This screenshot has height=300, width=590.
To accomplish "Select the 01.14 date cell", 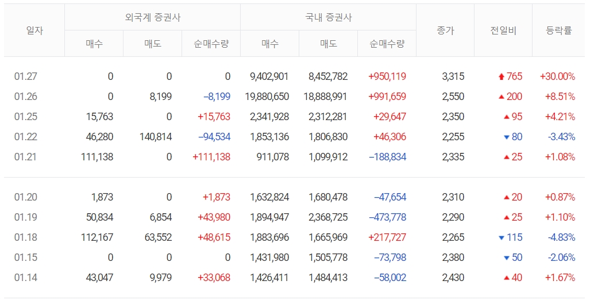I will point(26,278).
